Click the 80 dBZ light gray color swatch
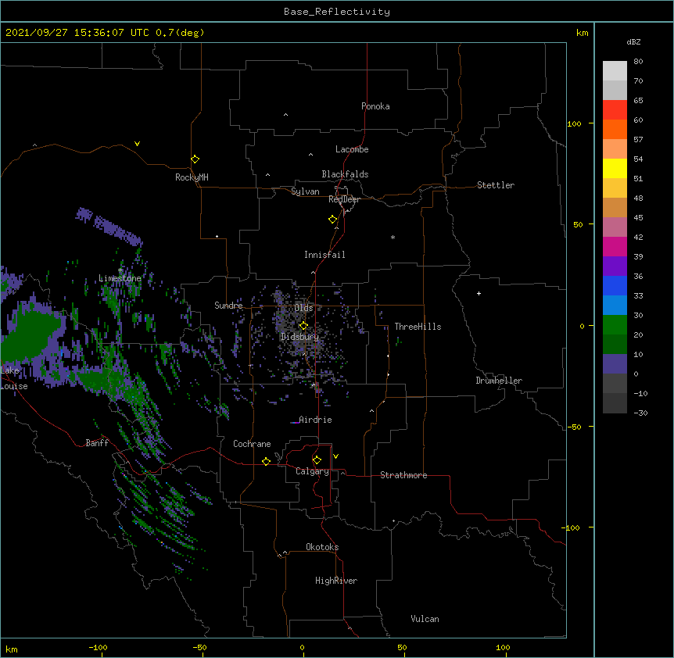This screenshot has height=658, width=674. (615, 70)
